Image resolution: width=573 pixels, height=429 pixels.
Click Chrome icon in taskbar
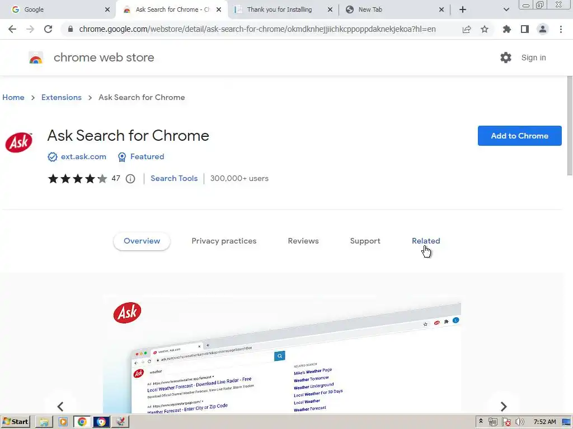click(x=82, y=422)
